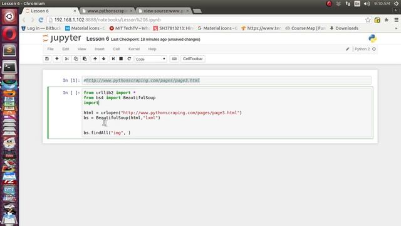This screenshot has height=226, width=401.
Task: Click the Python logo icon on the right
Action: pyautogui.click(x=372, y=38)
